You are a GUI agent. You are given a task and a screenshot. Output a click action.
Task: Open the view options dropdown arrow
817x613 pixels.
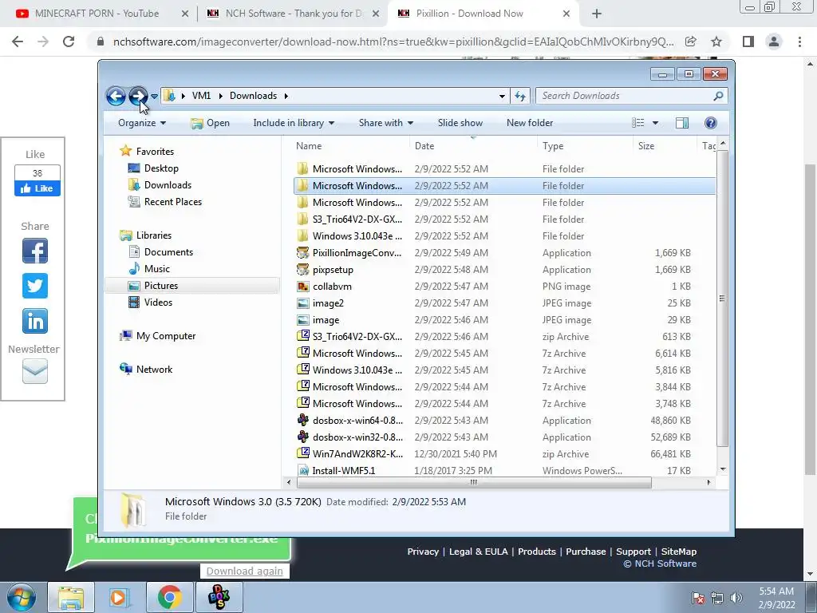click(x=656, y=123)
